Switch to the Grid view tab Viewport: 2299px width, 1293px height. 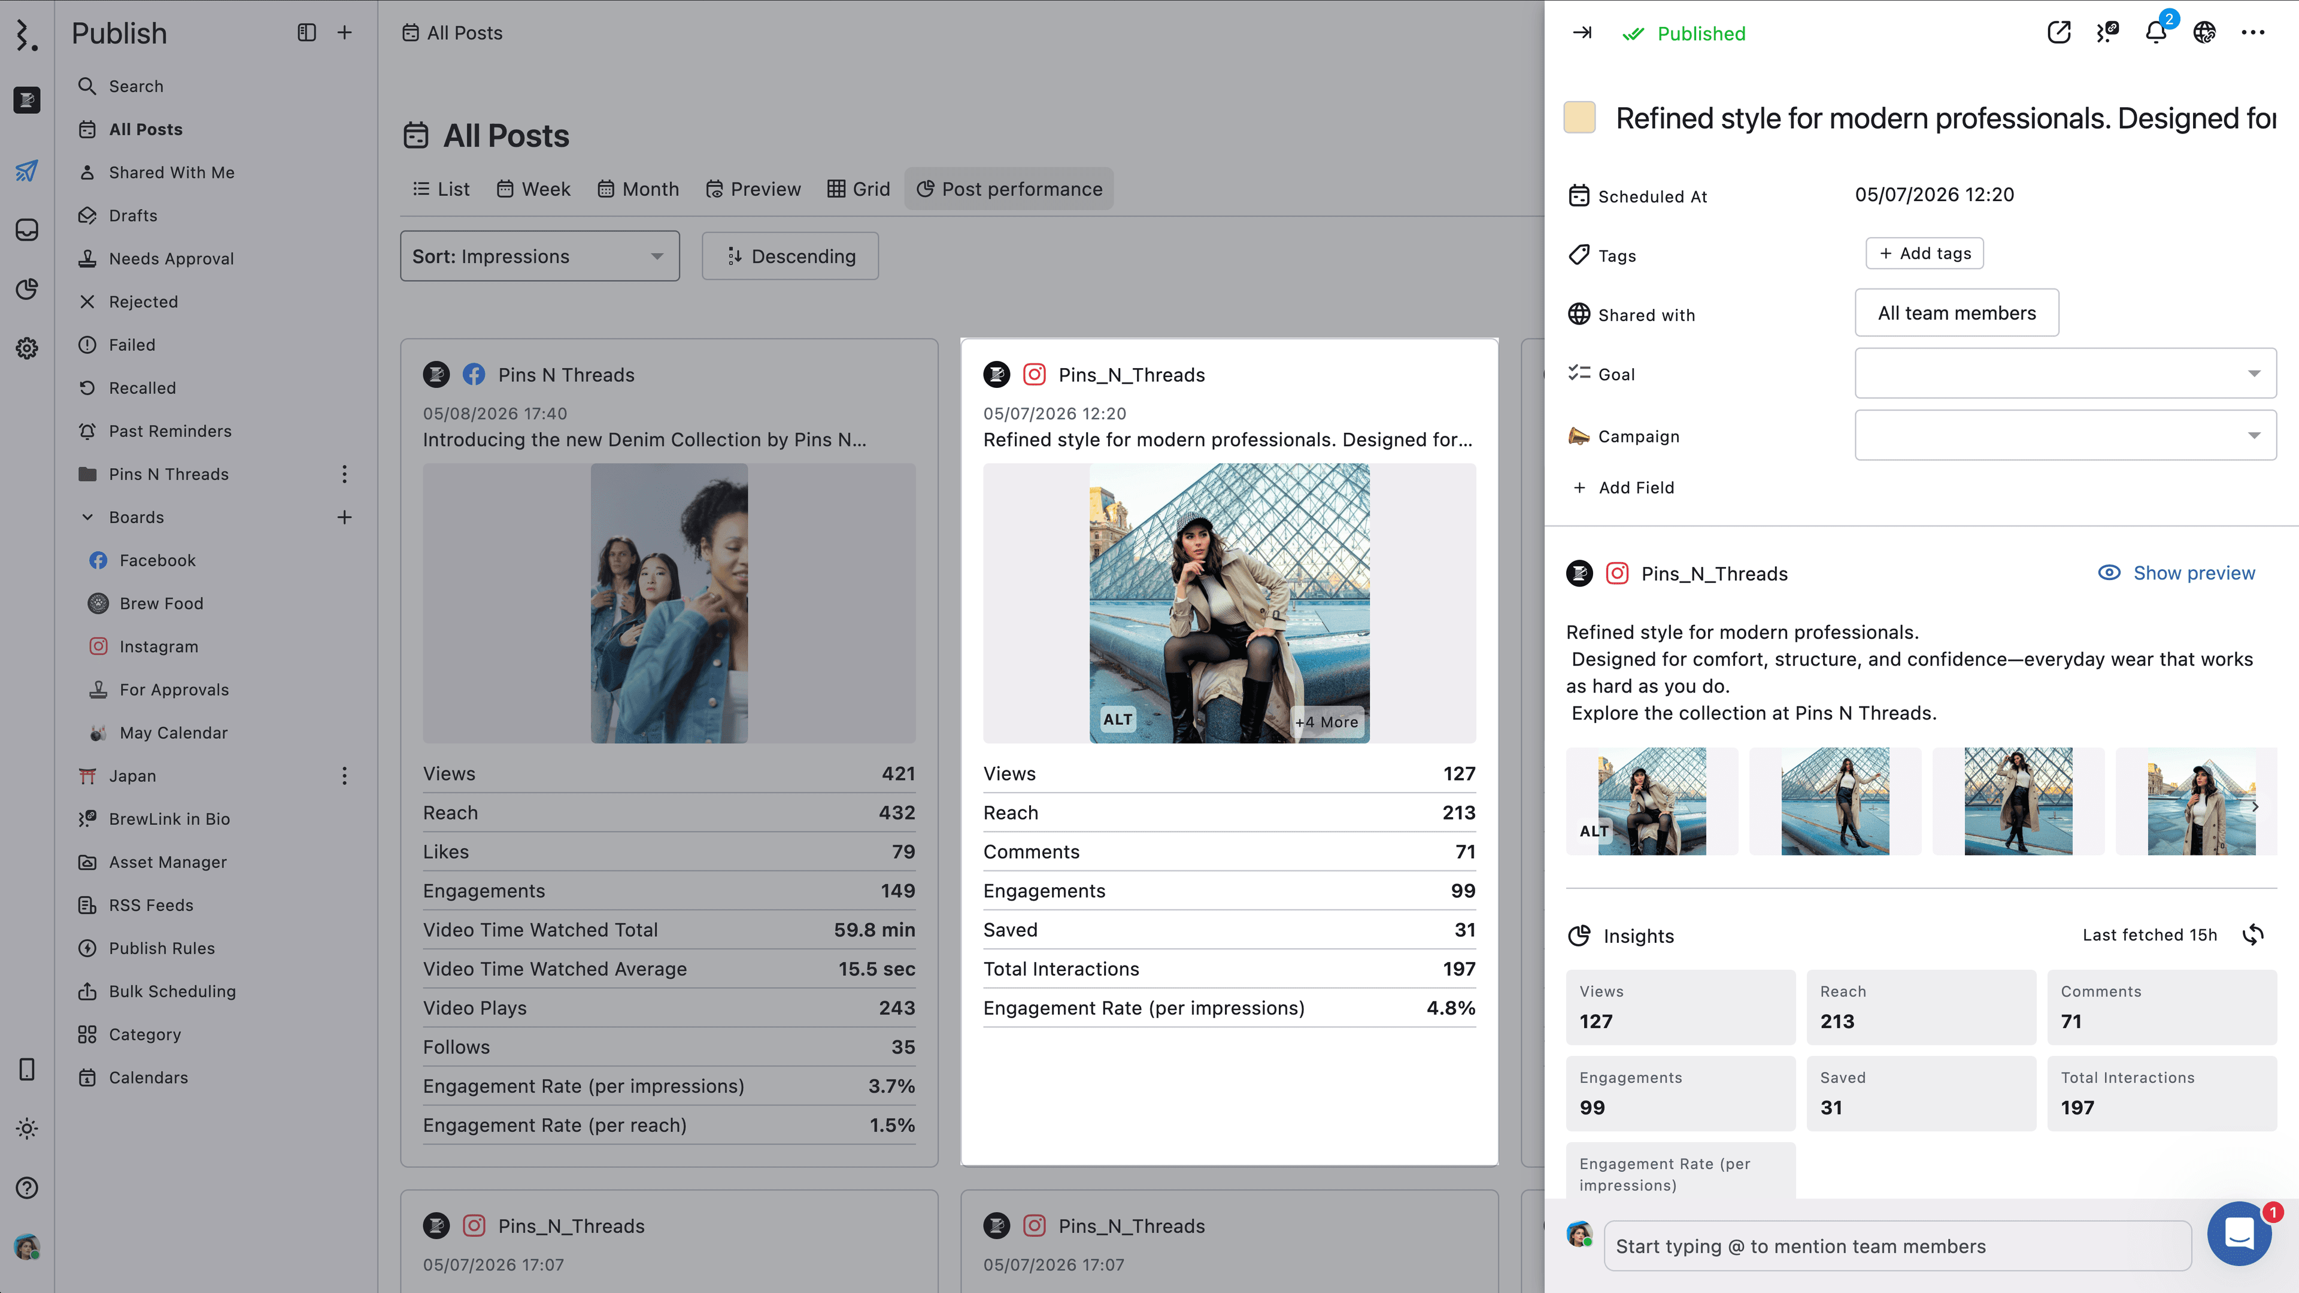click(859, 189)
